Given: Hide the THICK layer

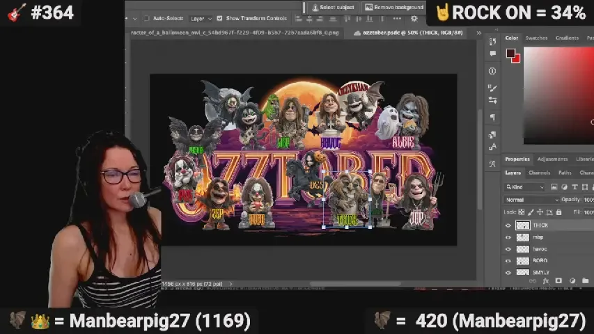Looking at the screenshot, I should (508, 225).
